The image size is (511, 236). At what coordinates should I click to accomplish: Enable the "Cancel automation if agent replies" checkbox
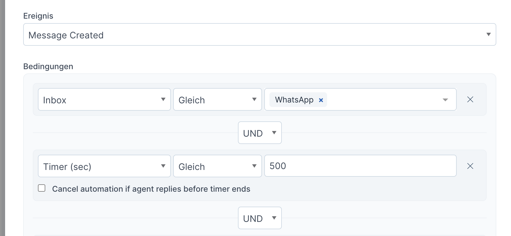point(41,187)
